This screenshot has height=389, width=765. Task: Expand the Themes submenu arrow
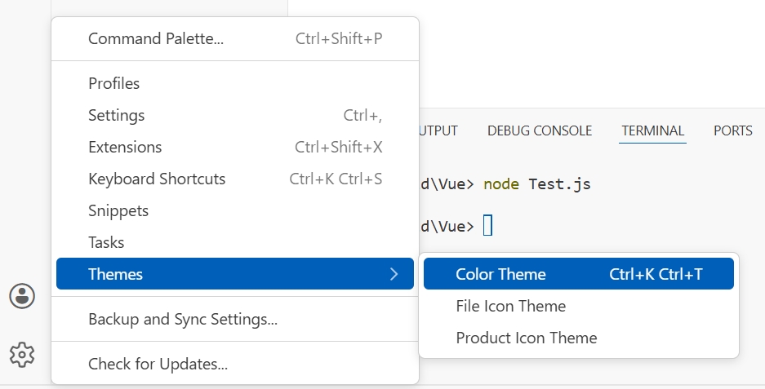pyautogui.click(x=394, y=274)
